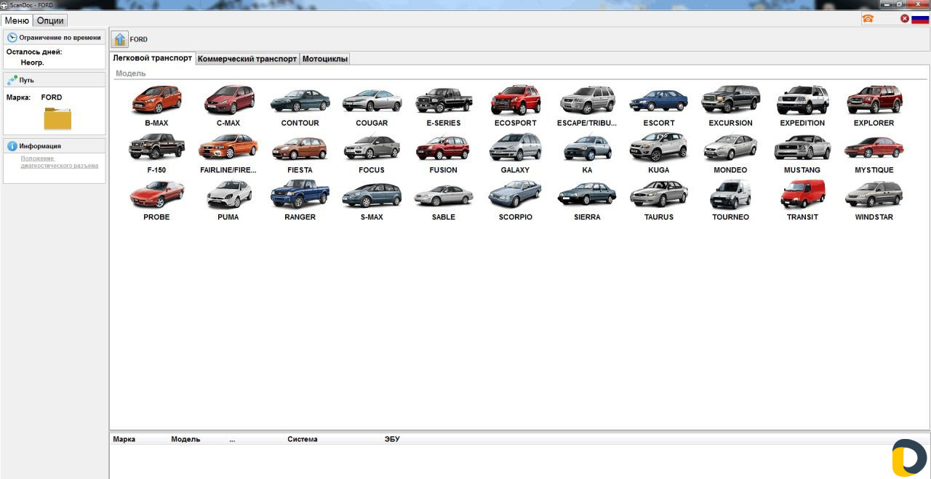Screen dimensions: 931x479
Task: Choose the WINDSTAR minivan icon
Action: (874, 194)
